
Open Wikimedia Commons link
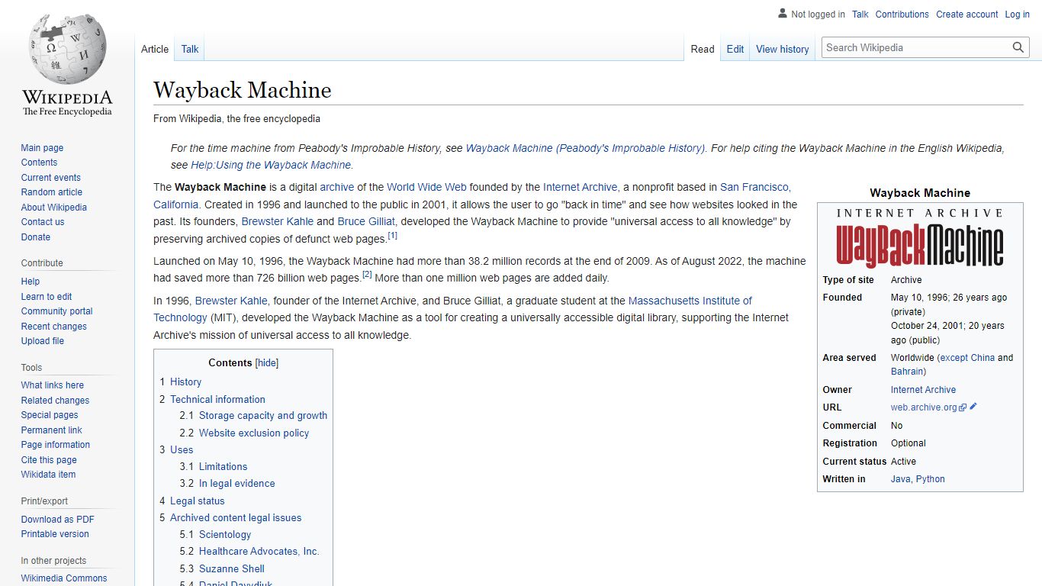(x=64, y=578)
